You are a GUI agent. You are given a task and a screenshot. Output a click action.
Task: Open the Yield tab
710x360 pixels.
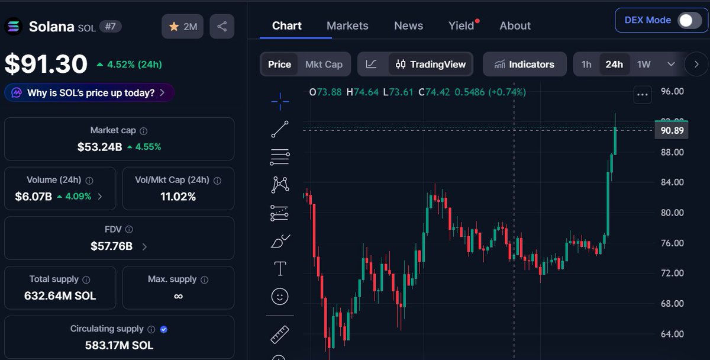click(461, 25)
